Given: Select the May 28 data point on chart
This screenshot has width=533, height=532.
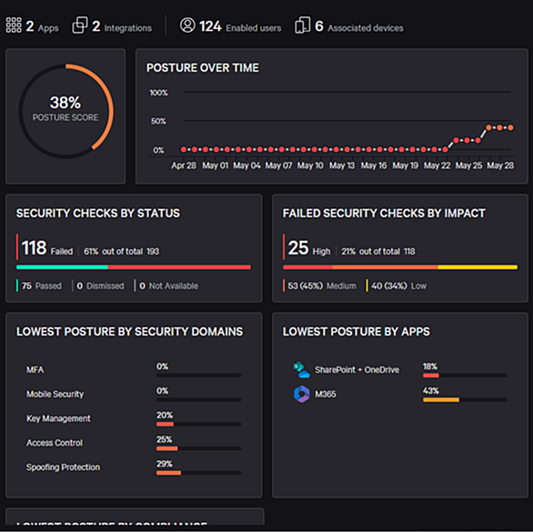Looking at the screenshot, I should coord(510,128).
